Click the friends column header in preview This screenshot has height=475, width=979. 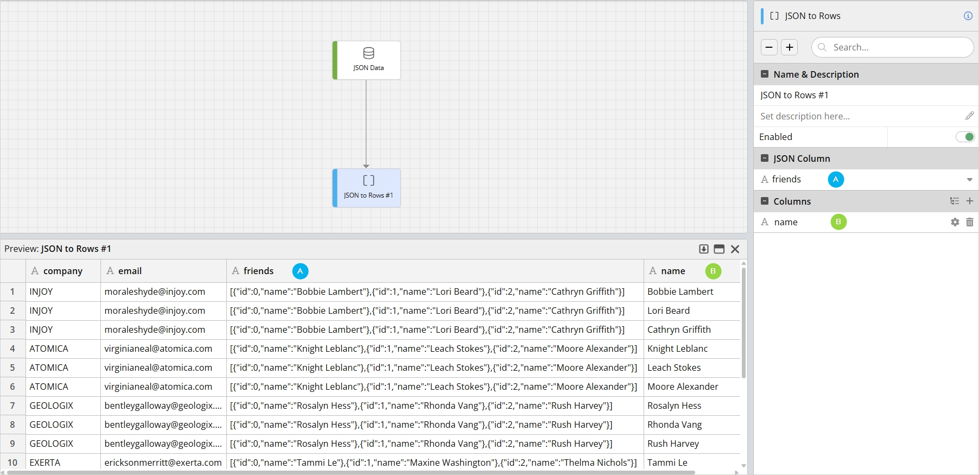click(435, 271)
